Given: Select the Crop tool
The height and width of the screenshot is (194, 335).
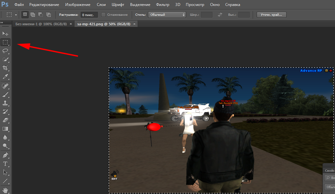Looking at the screenshot, I should 5,68.
